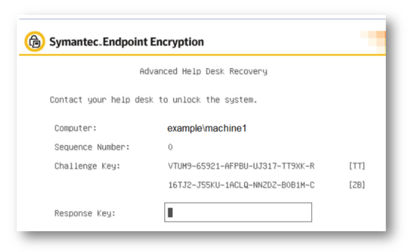Click the Computer label
Image resolution: width=411 pixels, height=252 pixels.
coord(76,128)
